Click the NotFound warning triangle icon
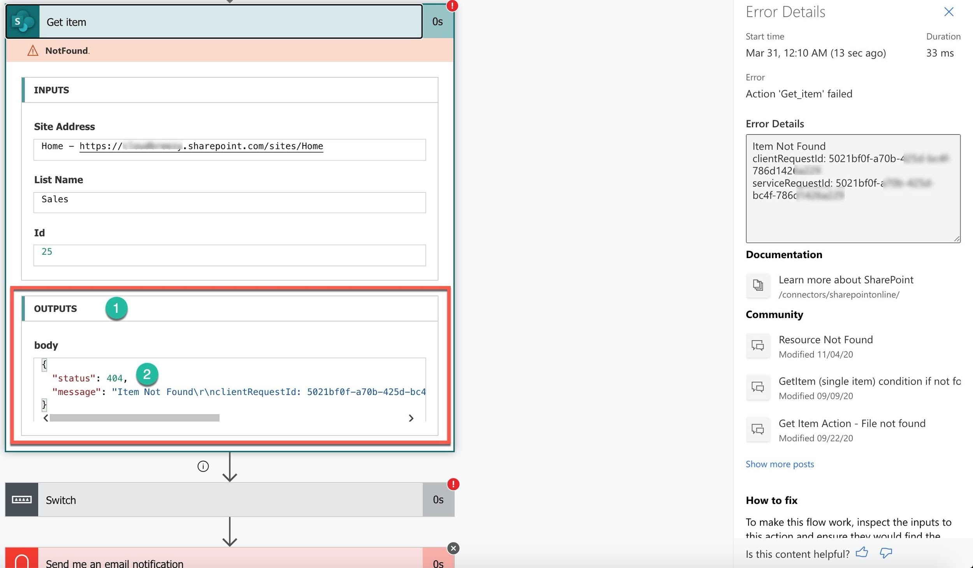The height and width of the screenshot is (568, 973). point(33,51)
